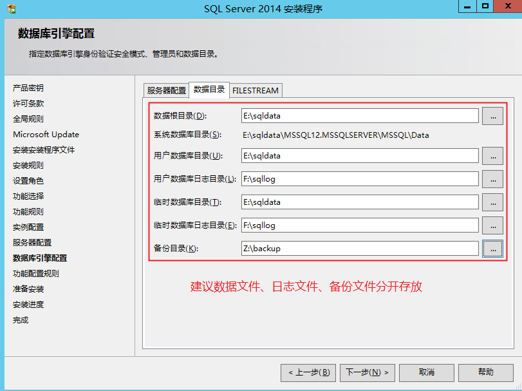
Task: Switch to the 服务器配置 tab
Action: [x=166, y=90]
